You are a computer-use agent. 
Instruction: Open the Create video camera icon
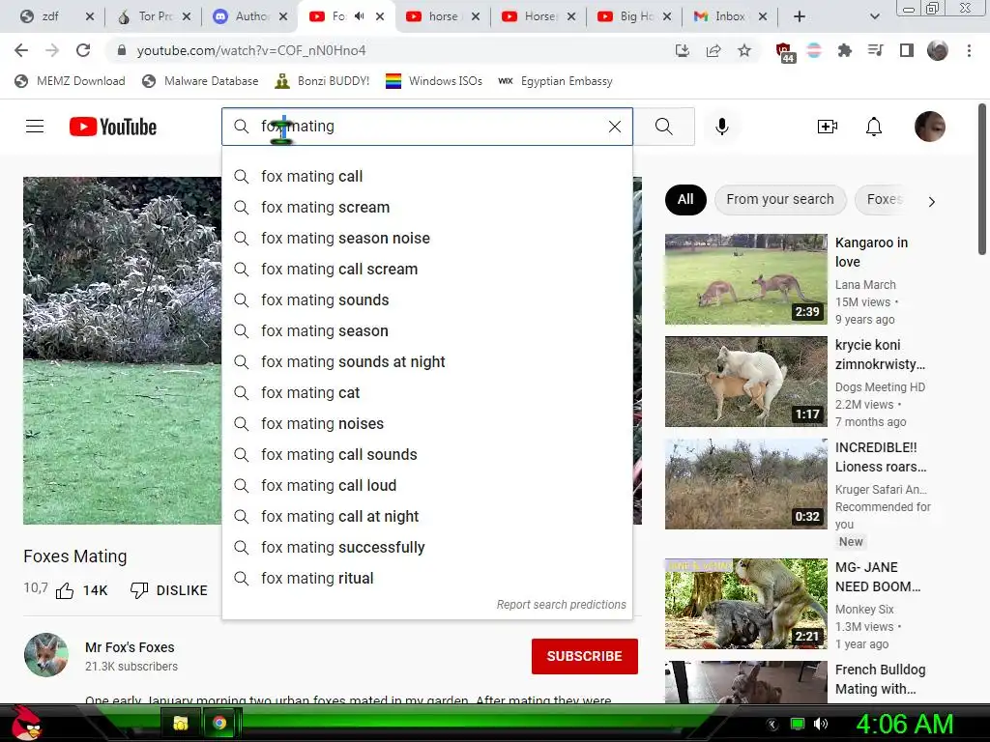point(828,127)
